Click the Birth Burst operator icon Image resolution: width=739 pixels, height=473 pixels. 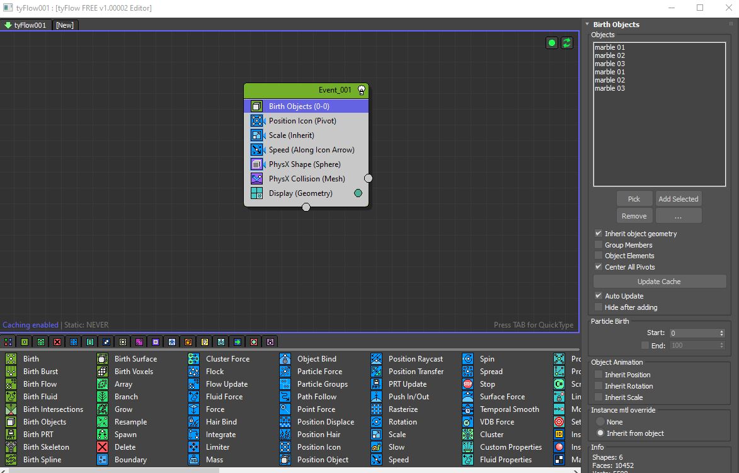pyautogui.click(x=11, y=372)
